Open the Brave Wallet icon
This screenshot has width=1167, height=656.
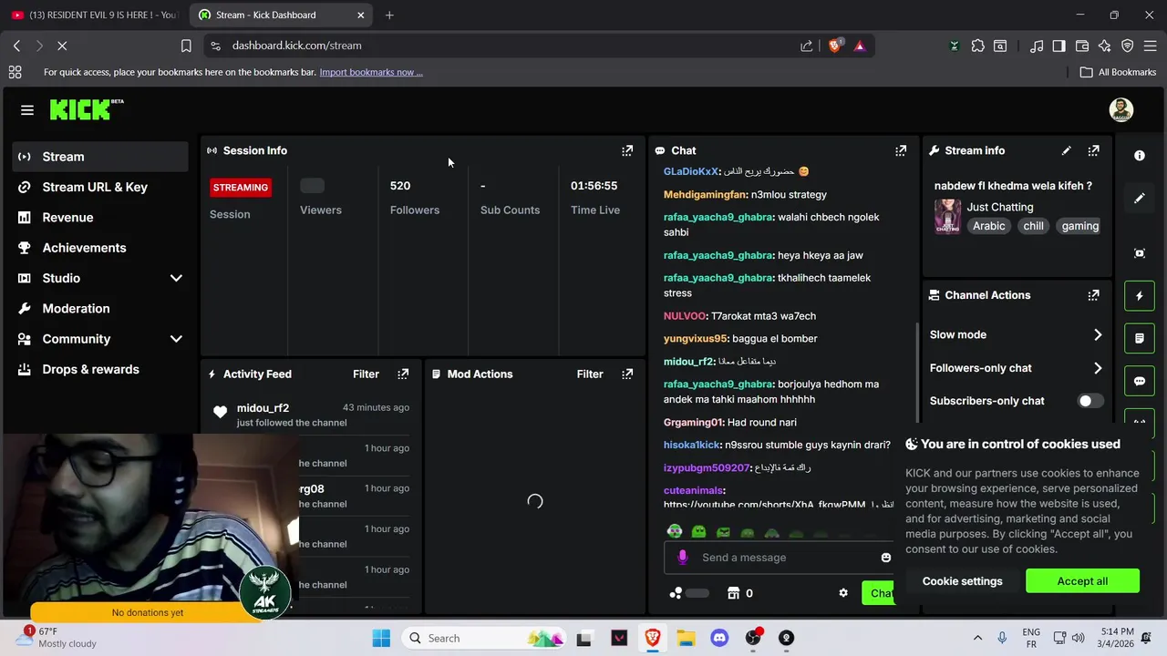1082,46
